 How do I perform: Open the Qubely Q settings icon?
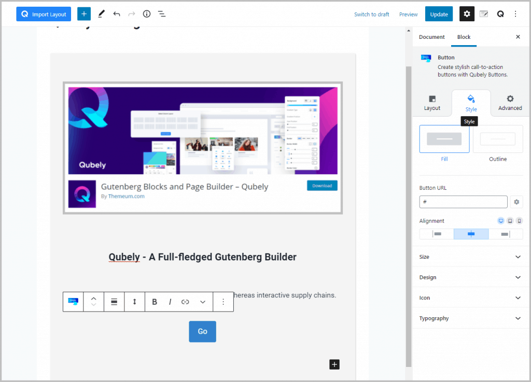500,14
